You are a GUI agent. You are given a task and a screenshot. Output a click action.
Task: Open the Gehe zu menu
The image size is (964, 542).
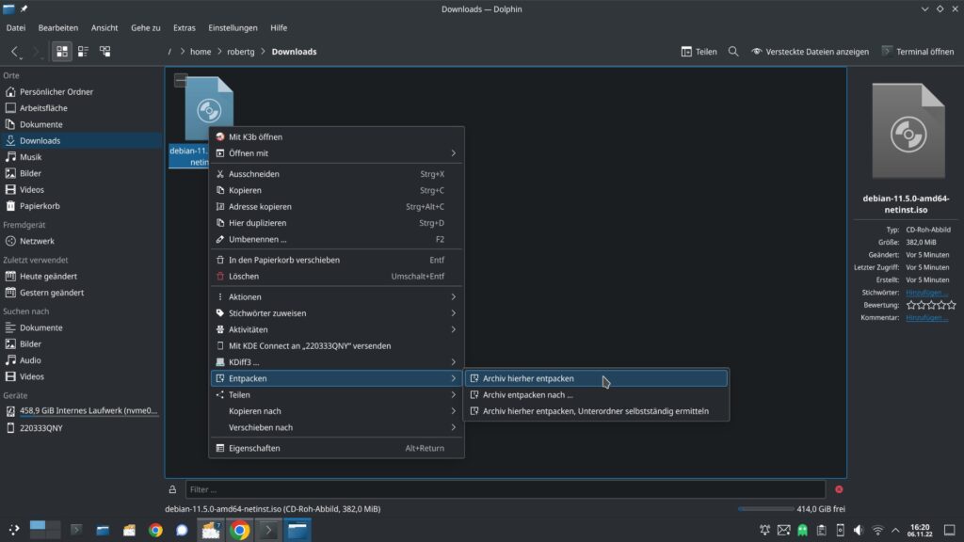[x=146, y=27]
